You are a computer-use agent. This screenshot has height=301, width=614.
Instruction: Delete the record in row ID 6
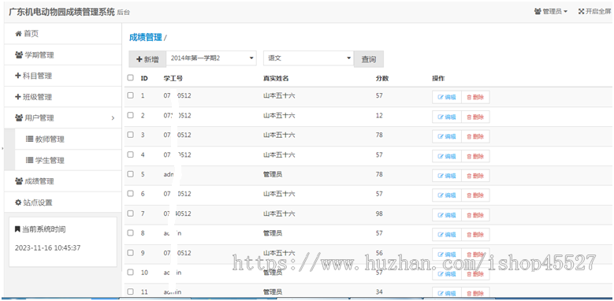click(475, 195)
